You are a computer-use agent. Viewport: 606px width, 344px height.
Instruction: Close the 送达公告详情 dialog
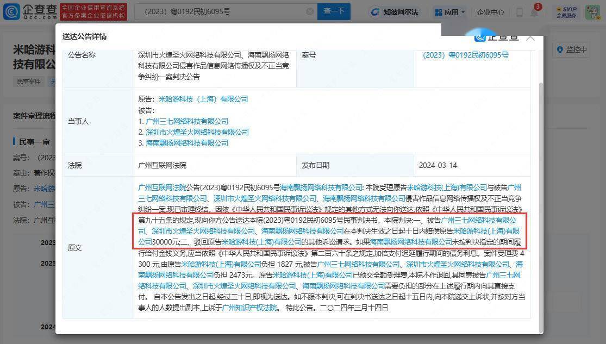(x=530, y=37)
